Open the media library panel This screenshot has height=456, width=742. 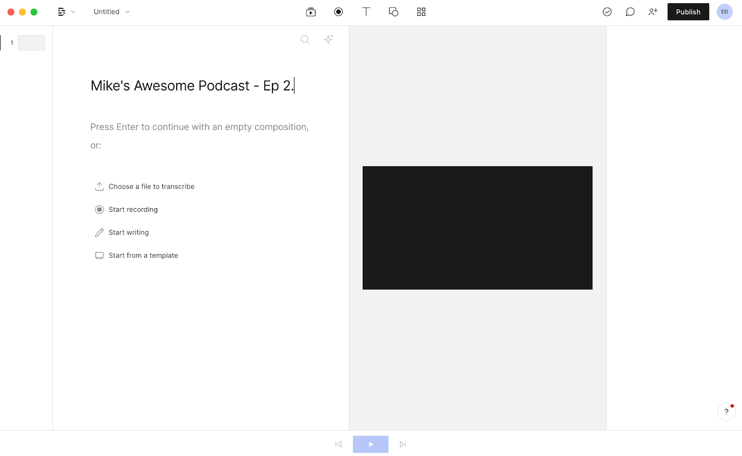[x=311, y=12]
